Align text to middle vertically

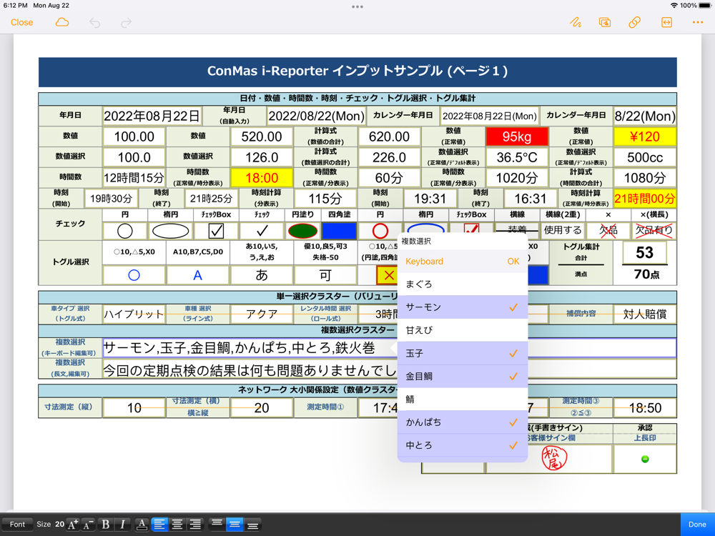point(235,524)
